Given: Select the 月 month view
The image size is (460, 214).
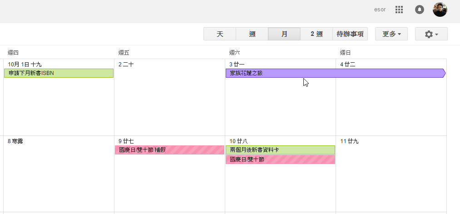Looking at the screenshot, I should (284, 34).
